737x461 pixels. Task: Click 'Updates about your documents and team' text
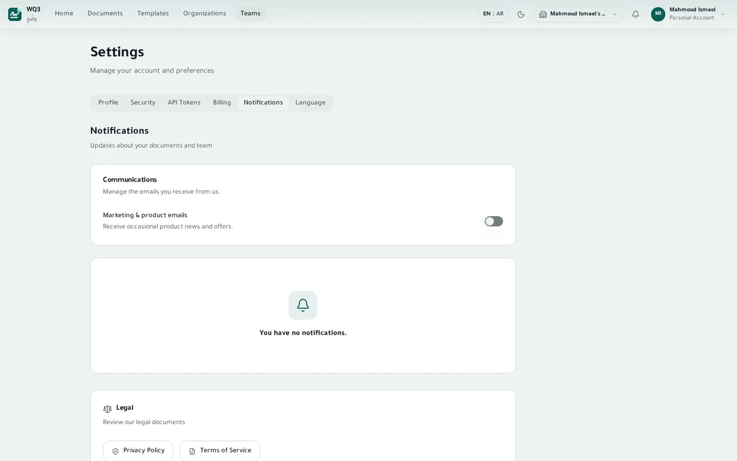click(x=151, y=146)
